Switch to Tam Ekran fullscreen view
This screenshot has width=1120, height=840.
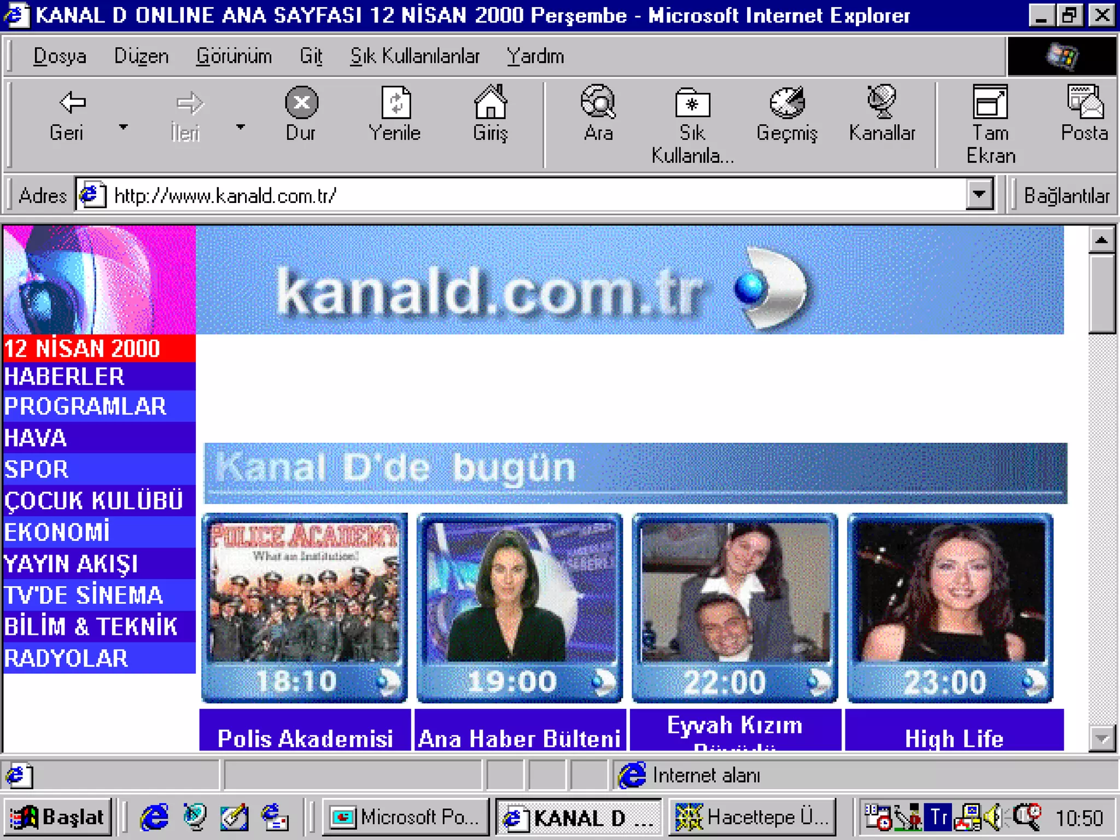(x=990, y=102)
